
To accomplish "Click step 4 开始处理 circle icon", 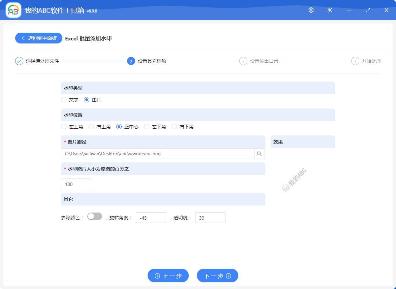I will 355,61.
